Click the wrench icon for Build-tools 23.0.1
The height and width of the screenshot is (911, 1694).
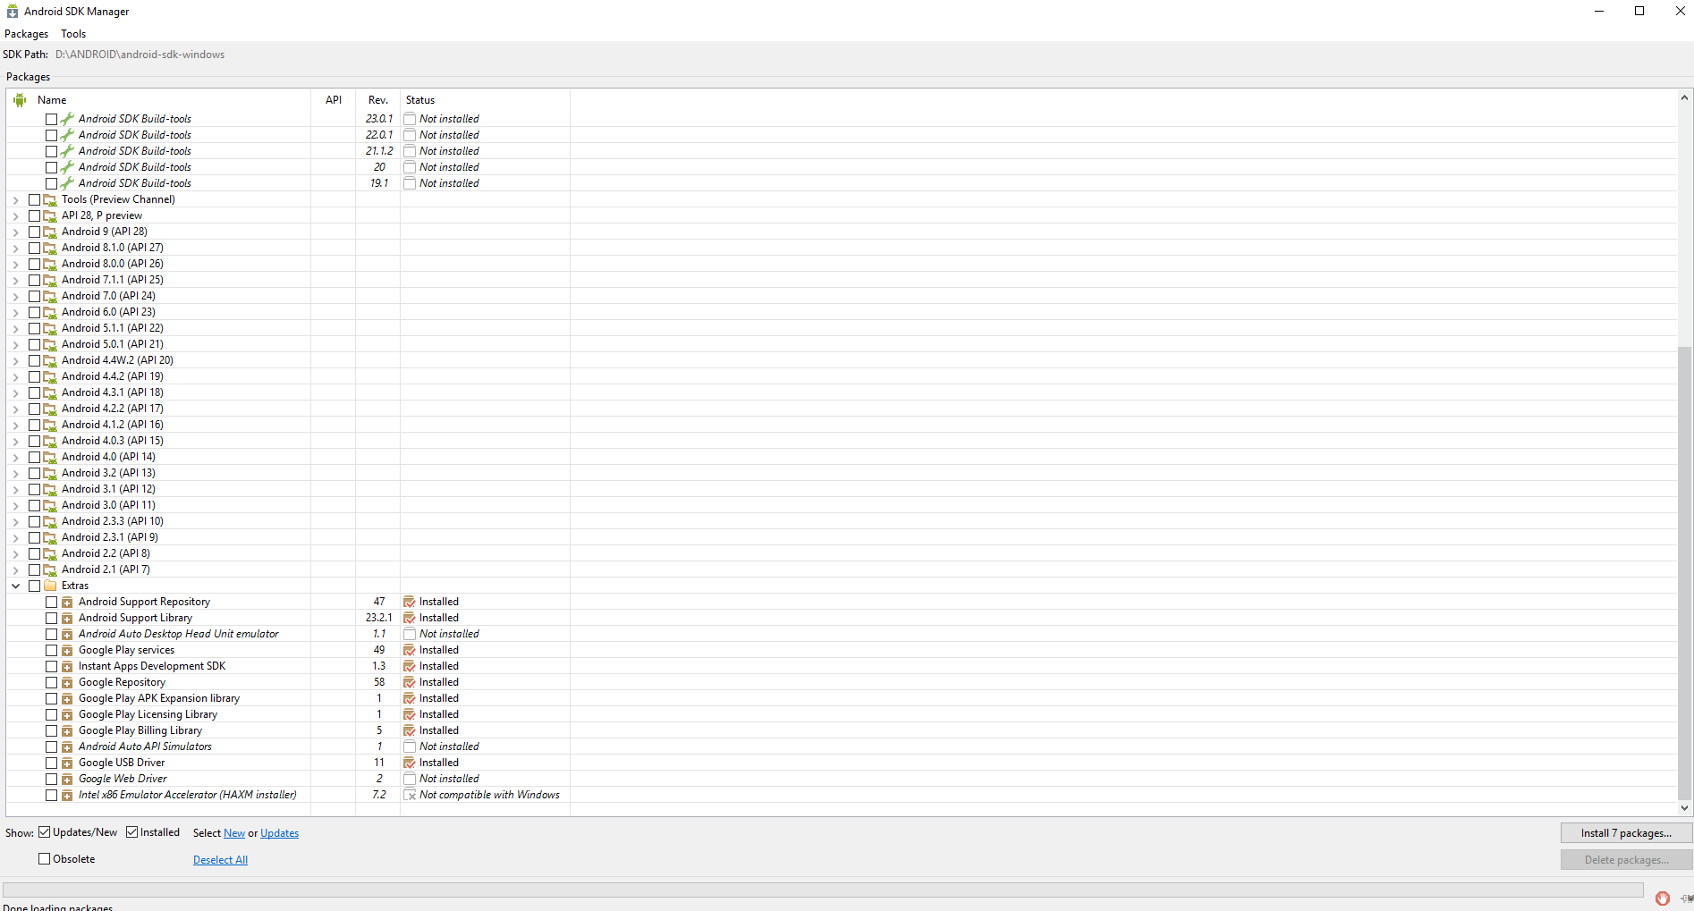pos(67,119)
